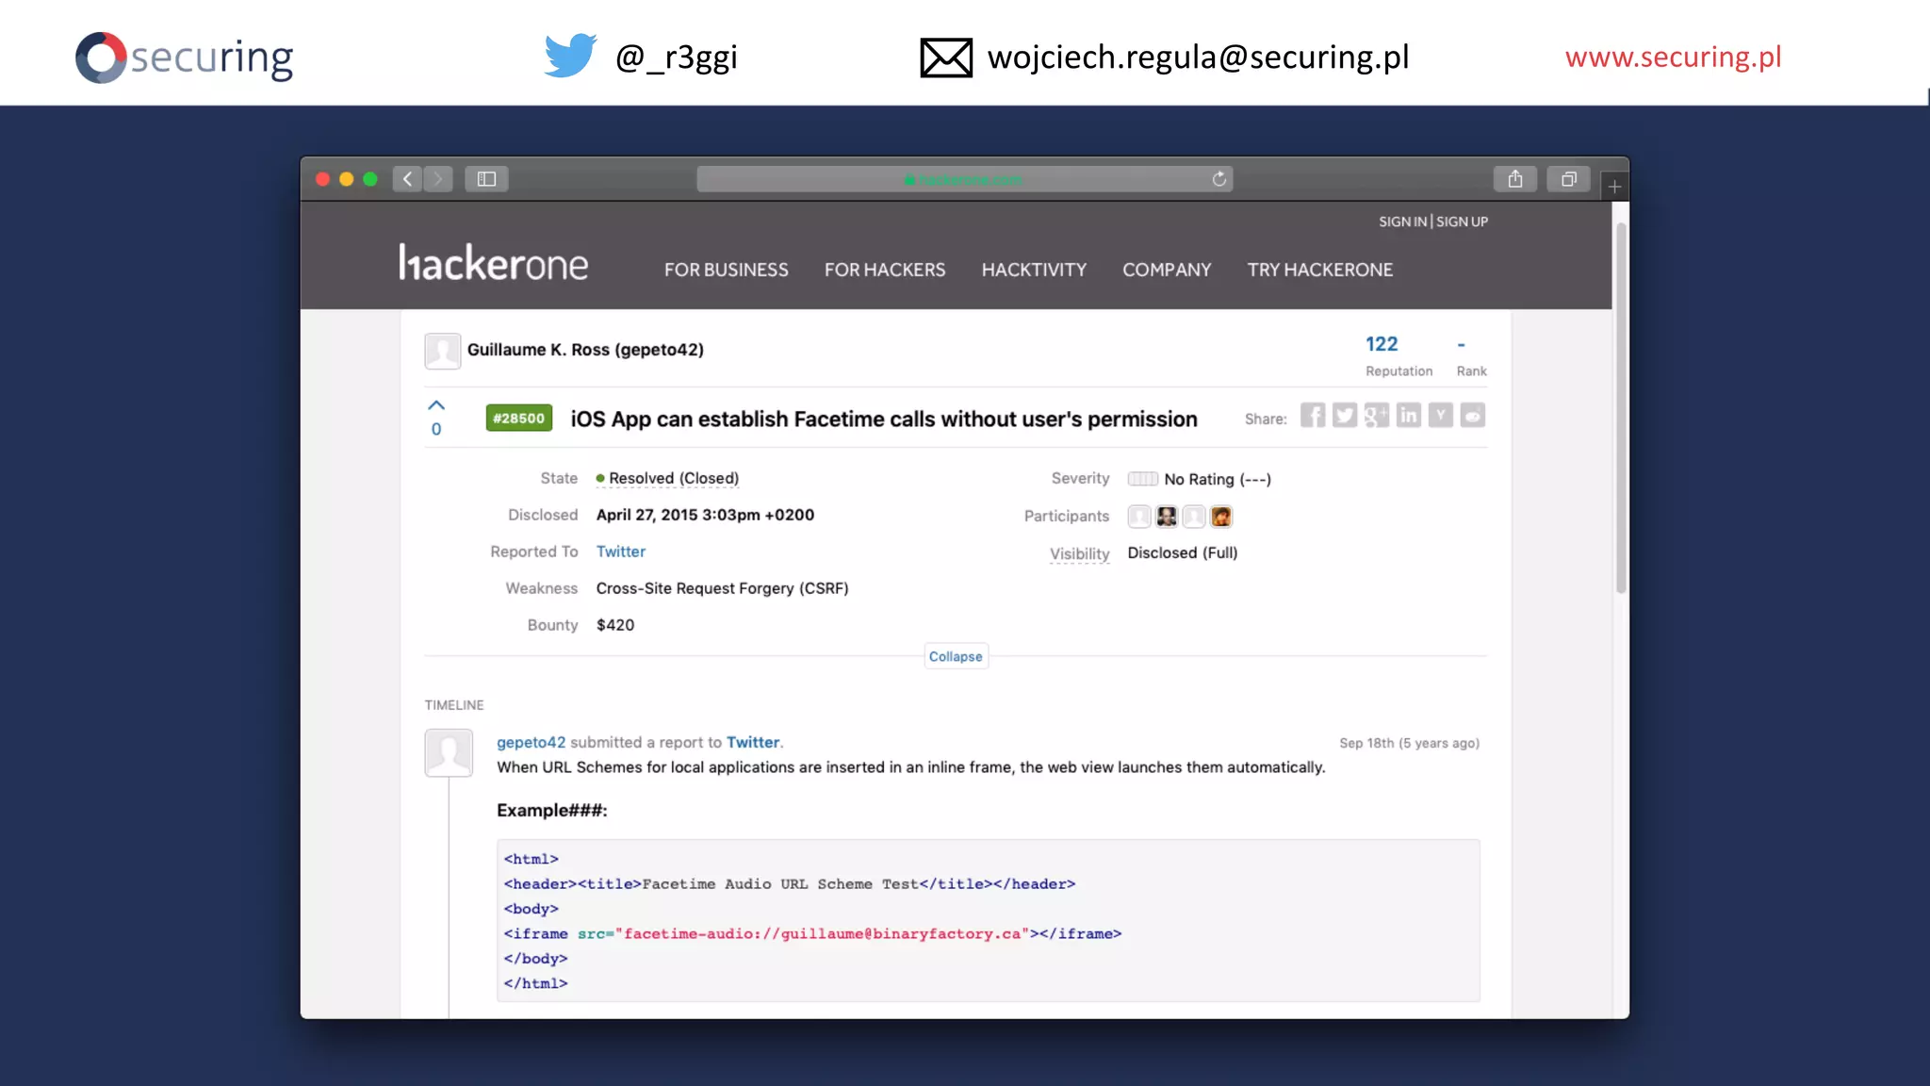Share report on Twitter icon
The image size is (1930, 1086).
[x=1345, y=416]
